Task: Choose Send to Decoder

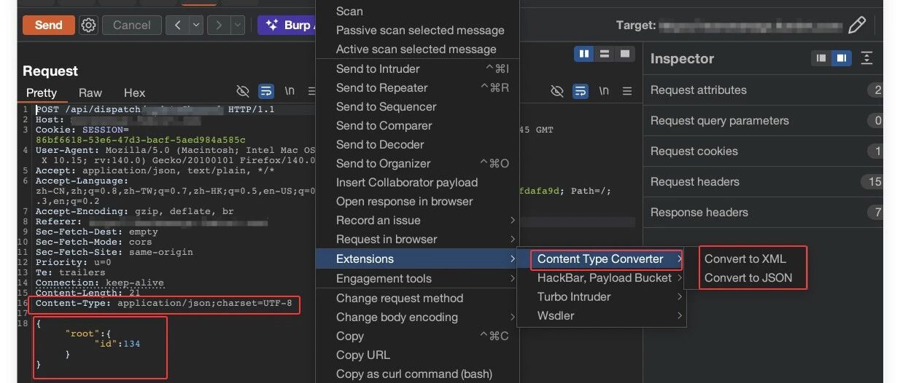Action: coord(416,144)
